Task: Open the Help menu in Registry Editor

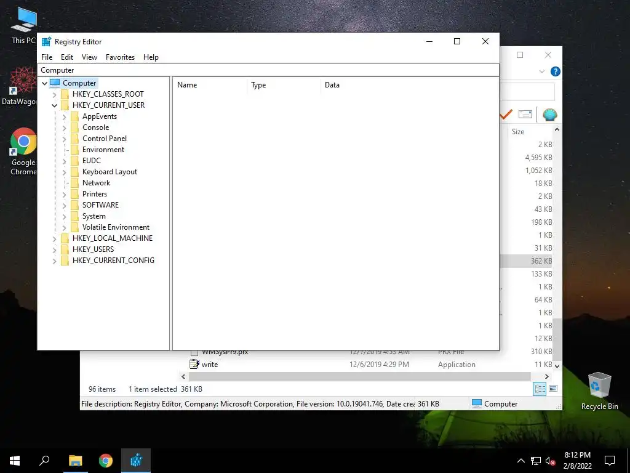Action: click(151, 57)
